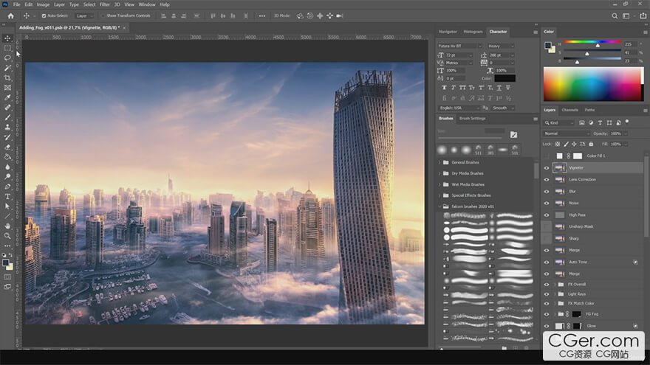Open the Character panel menu button
Screen dimensions: 650x365
[536, 32]
